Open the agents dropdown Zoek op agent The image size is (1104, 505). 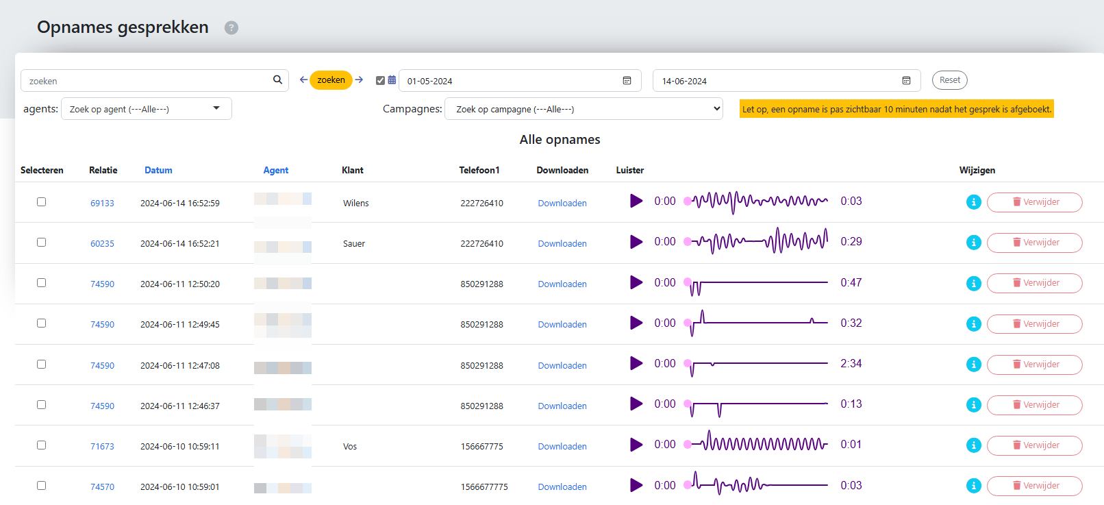pos(147,109)
